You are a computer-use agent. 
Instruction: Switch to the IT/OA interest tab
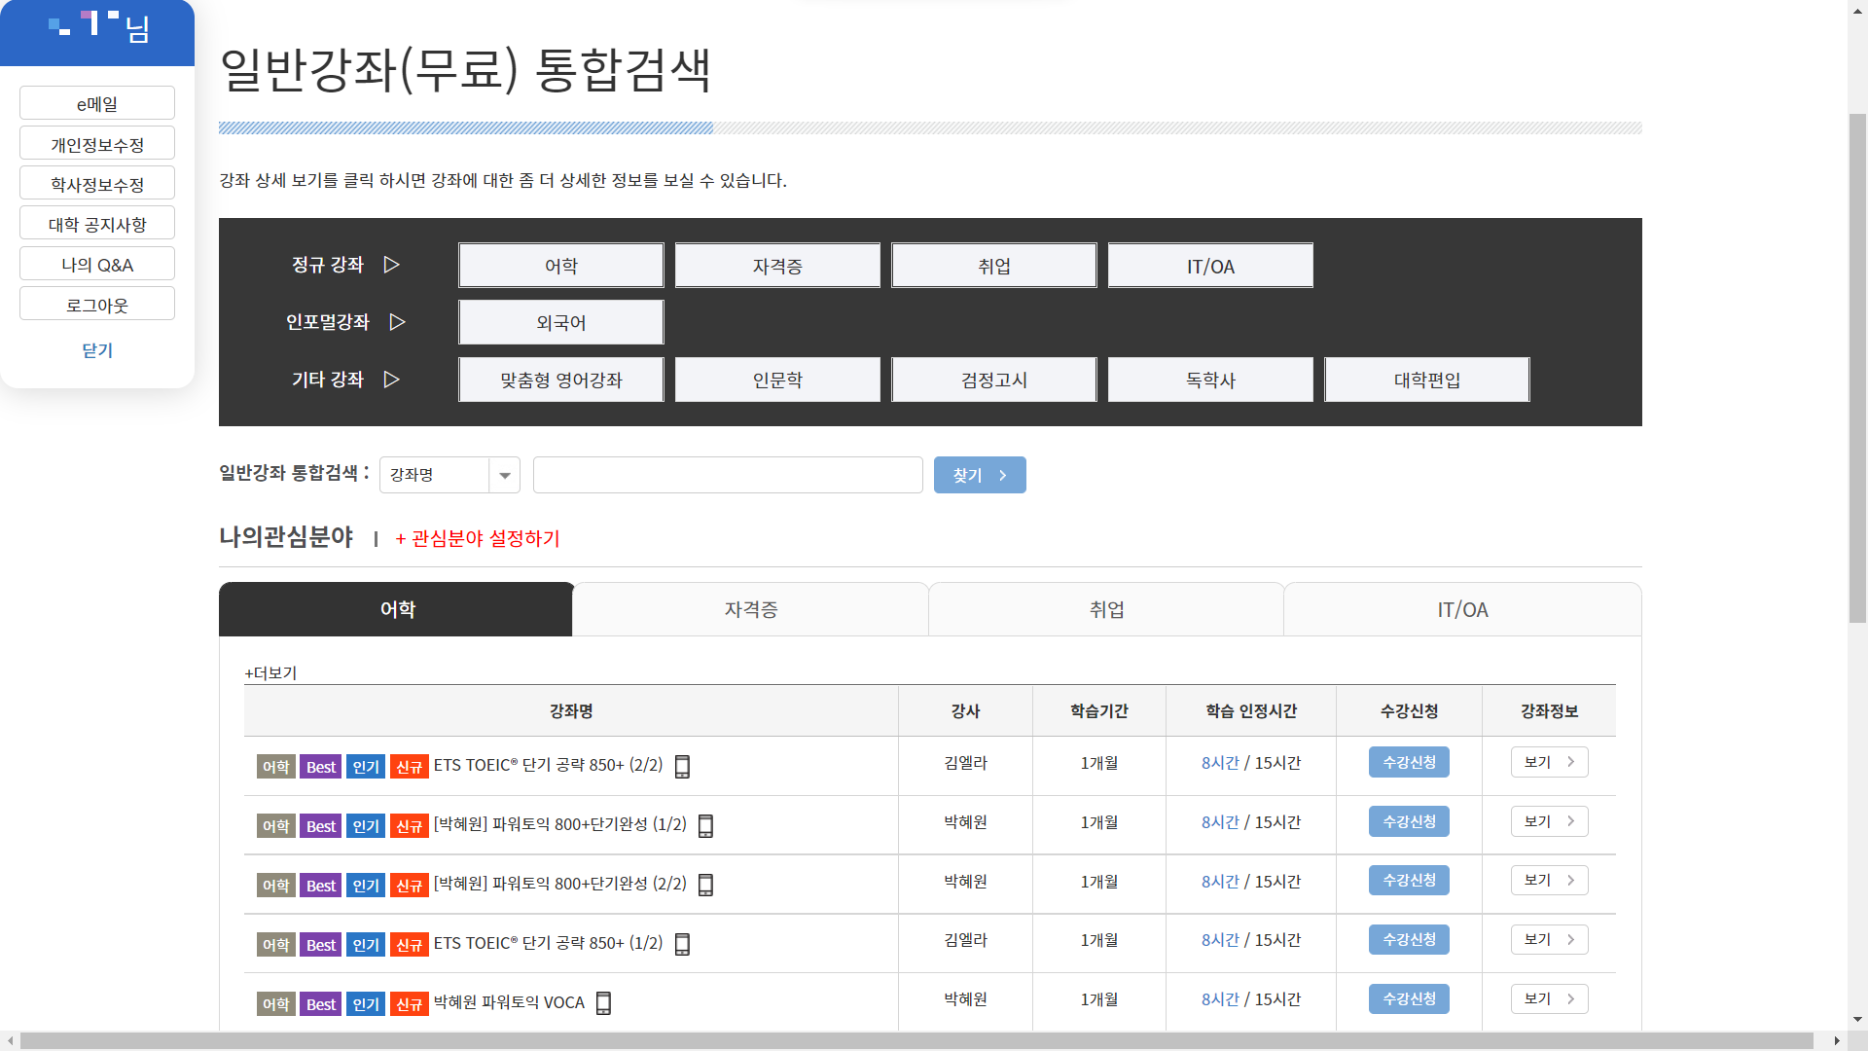coord(1461,610)
